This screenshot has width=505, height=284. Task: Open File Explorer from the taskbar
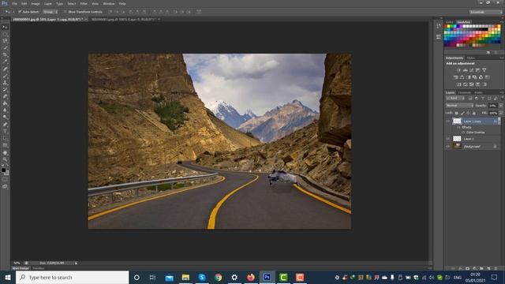pos(185,277)
